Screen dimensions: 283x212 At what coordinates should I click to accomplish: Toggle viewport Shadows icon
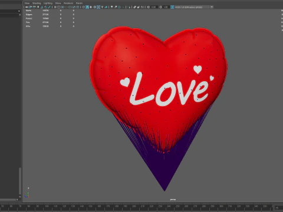pos(106,7)
